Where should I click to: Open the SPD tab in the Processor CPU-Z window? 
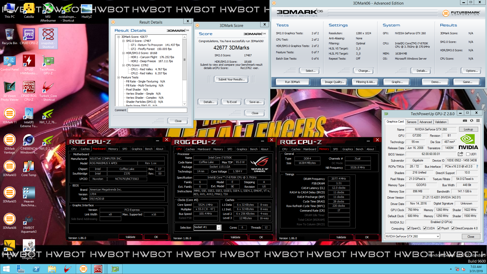(230, 149)
